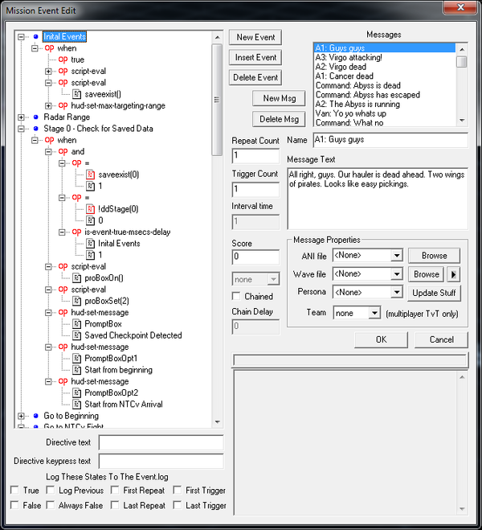Open the ANI file dropdown
The width and height of the screenshot is (482, 530).
pyautogui.click(x=396, y=256)
